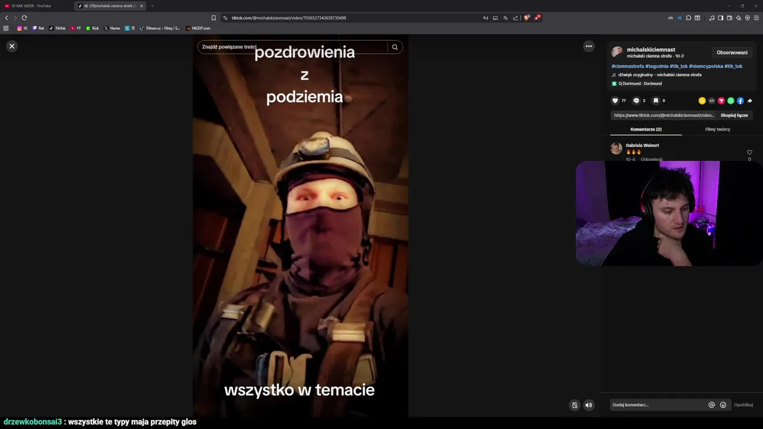Open the apps grid icon in bookmarks bar

(6, 28)
